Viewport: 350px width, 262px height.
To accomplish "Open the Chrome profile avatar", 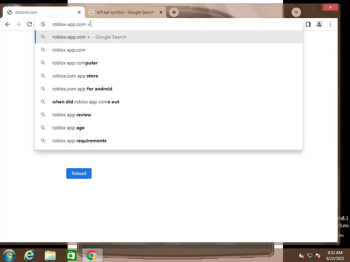I will point(319,24).
